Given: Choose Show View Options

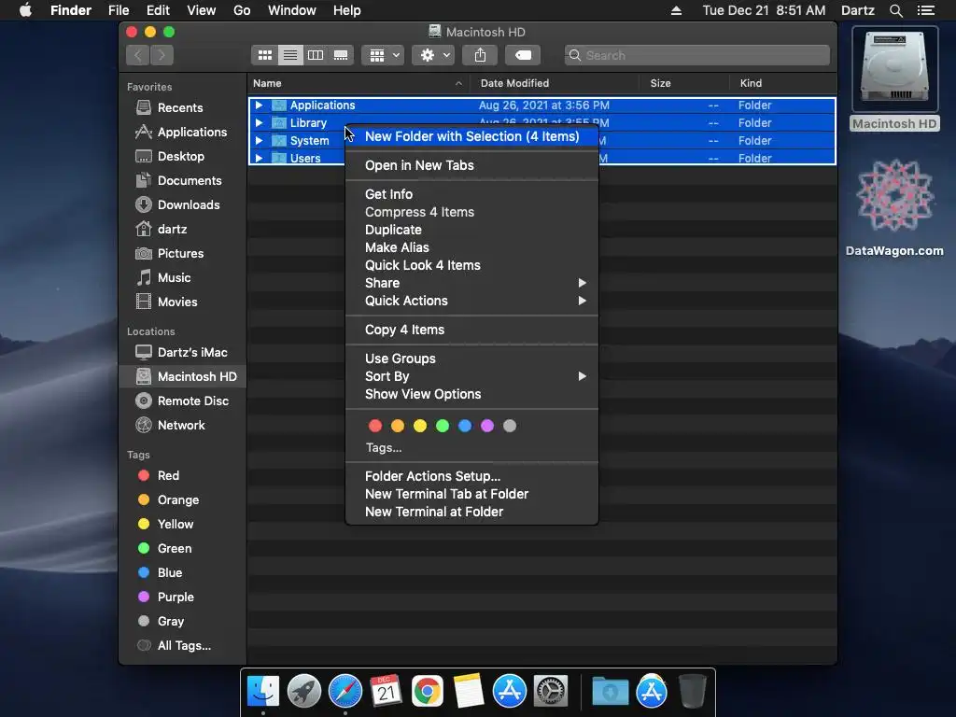Looking at the screenshot, I should [471, 395].
